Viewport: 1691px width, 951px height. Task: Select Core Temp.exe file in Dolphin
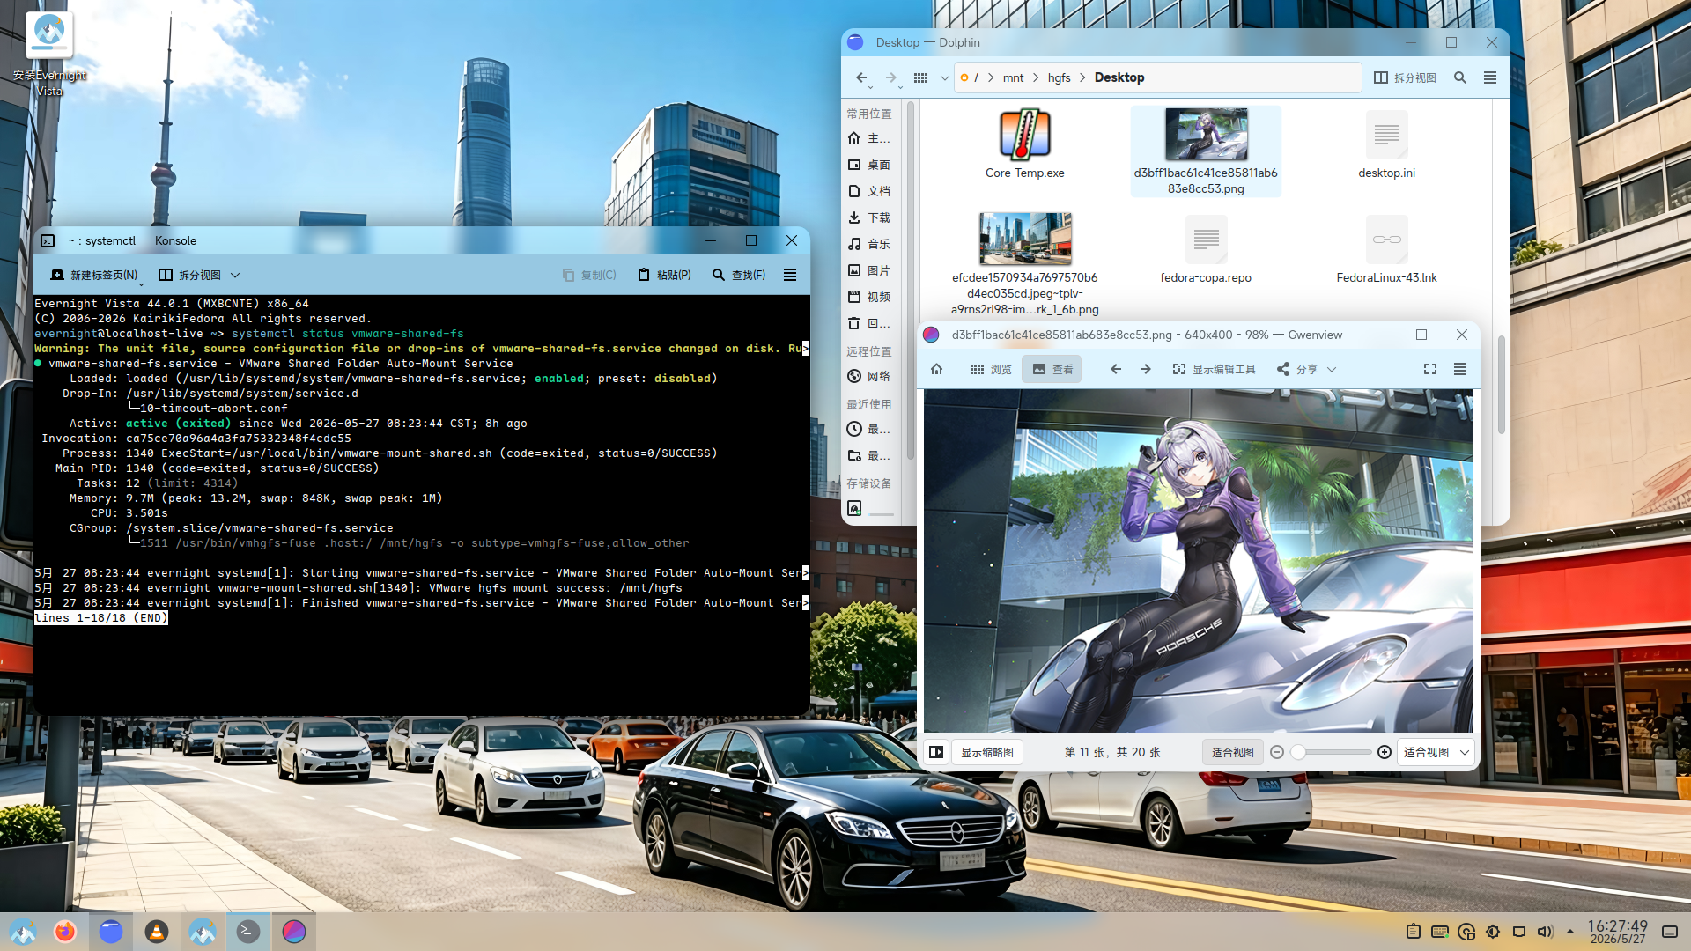[x=1024, y=144]
